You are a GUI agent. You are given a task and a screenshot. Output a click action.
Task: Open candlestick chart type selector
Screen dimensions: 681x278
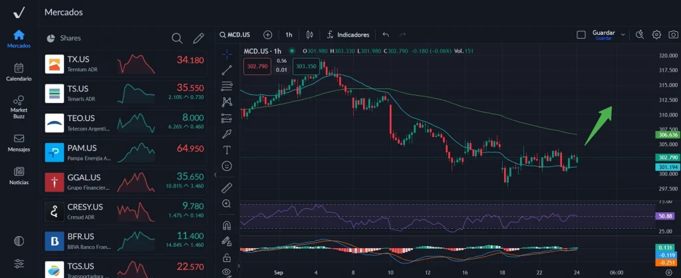click(309, 35)
